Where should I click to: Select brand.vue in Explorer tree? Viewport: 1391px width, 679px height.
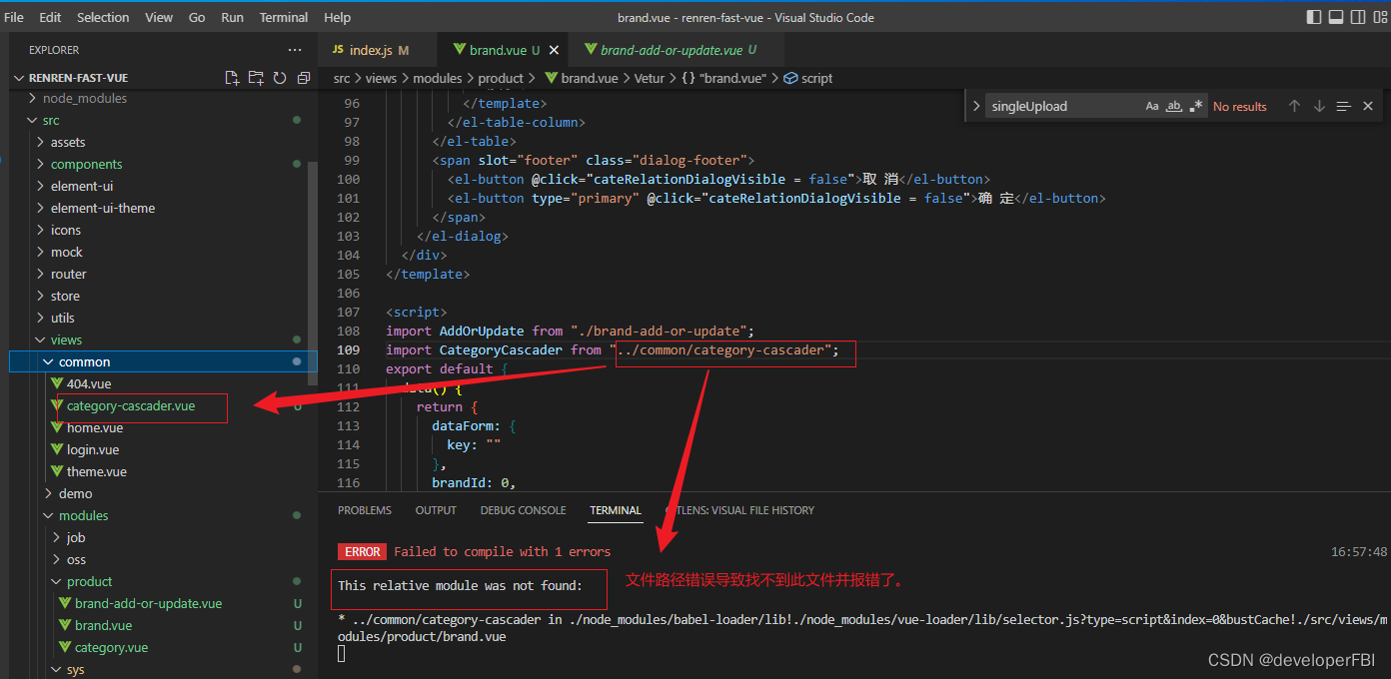(103, 625)
